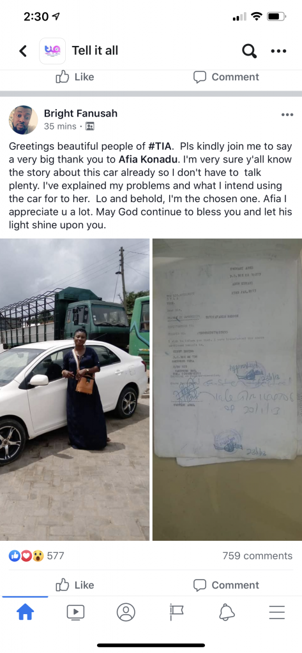Tap the #TIA hashtag
This screenshot has width=302, height=653.
point(160,147)
